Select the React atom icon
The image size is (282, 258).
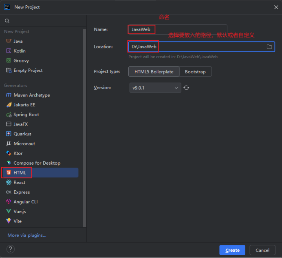point(9,182)
